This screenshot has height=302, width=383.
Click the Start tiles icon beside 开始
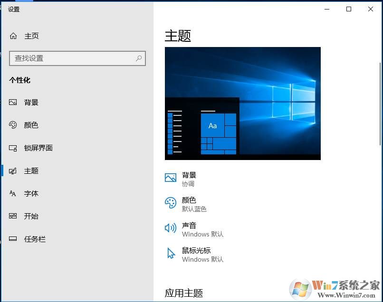pos(13,216)
